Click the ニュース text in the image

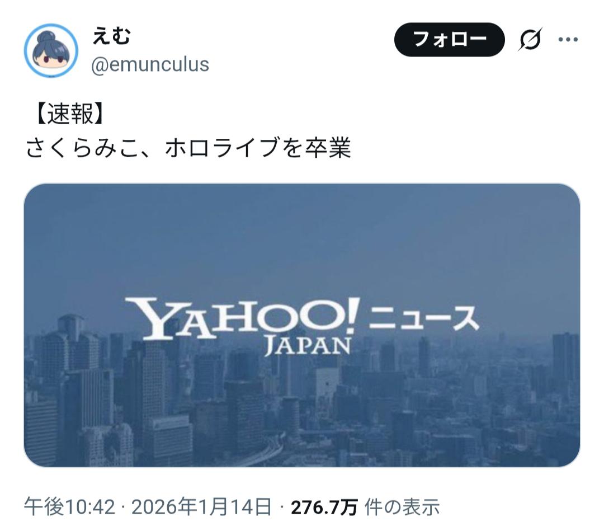point(424,318)
